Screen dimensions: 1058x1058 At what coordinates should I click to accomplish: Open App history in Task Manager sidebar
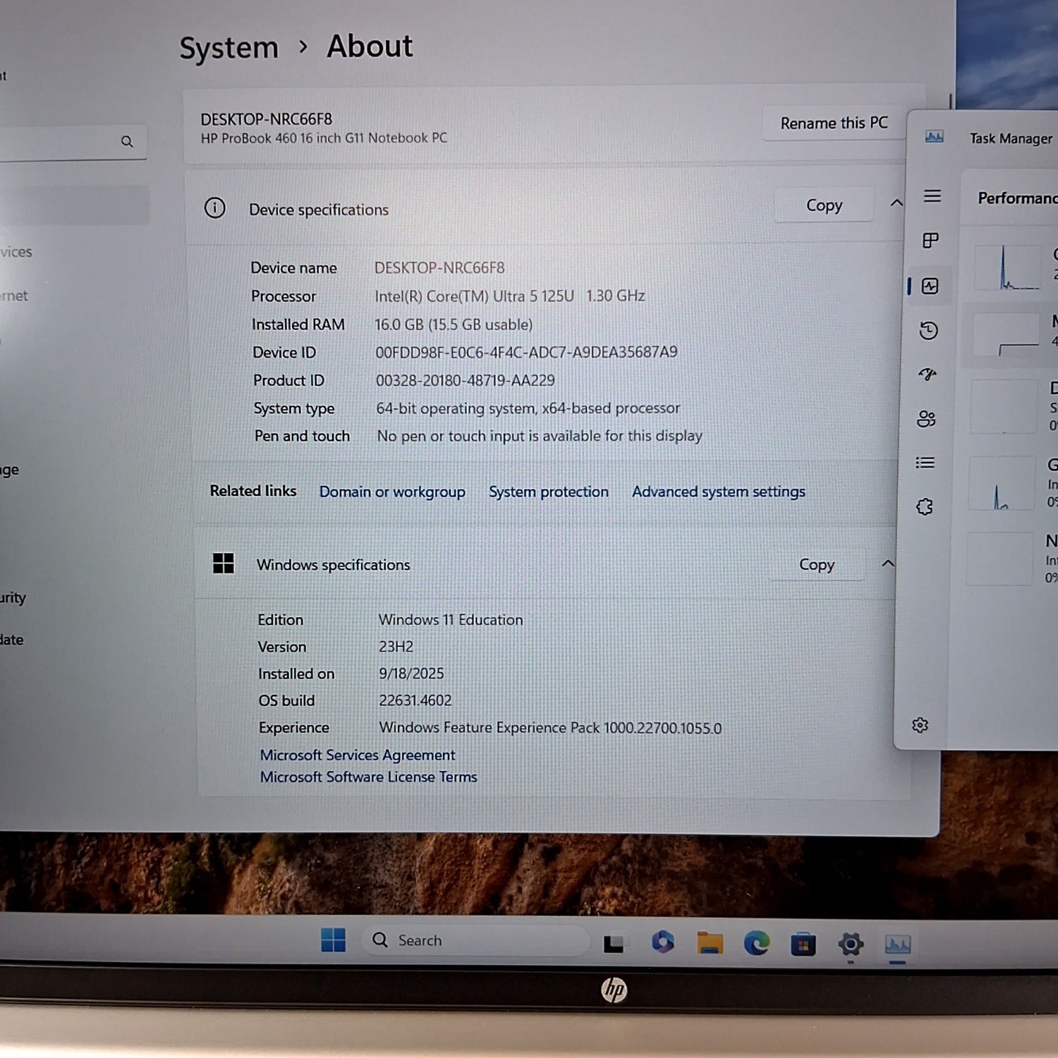[x=929, y=330]
